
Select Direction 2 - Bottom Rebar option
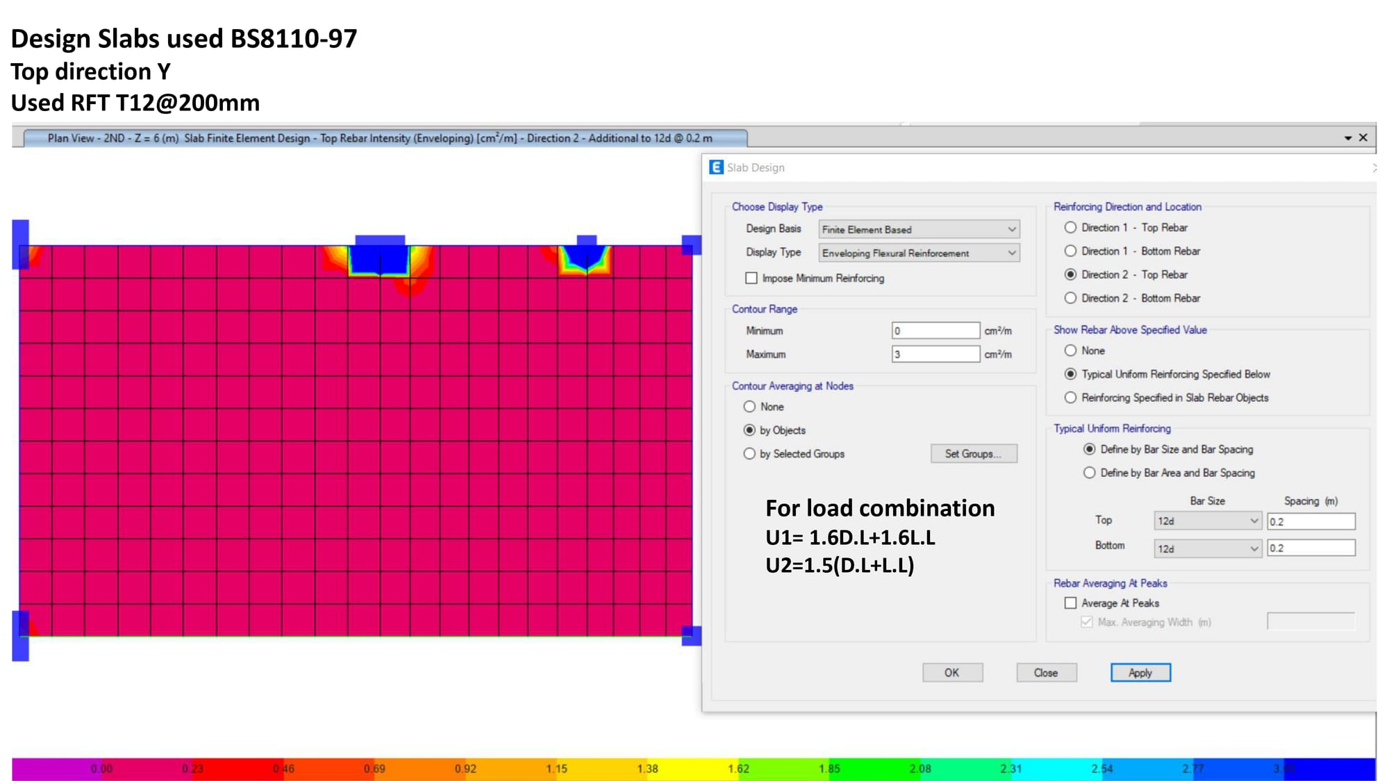(1071, 299)
